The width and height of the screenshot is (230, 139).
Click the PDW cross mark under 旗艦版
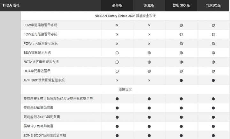click(149, 44)
